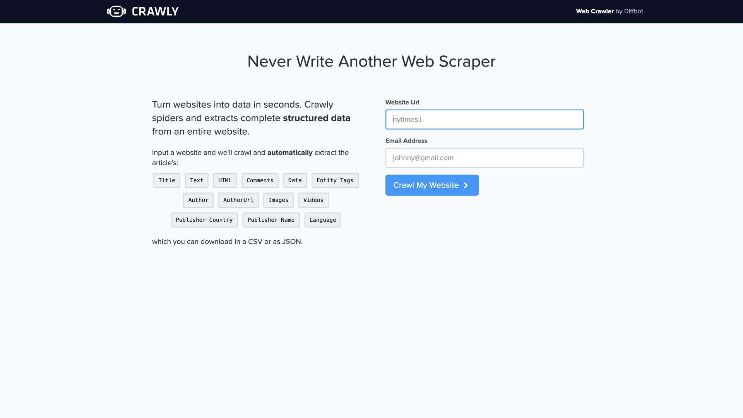The height and width of the screenshot is (418, 743).
Task: Click into the Email Address field
Action: (484, 158)
